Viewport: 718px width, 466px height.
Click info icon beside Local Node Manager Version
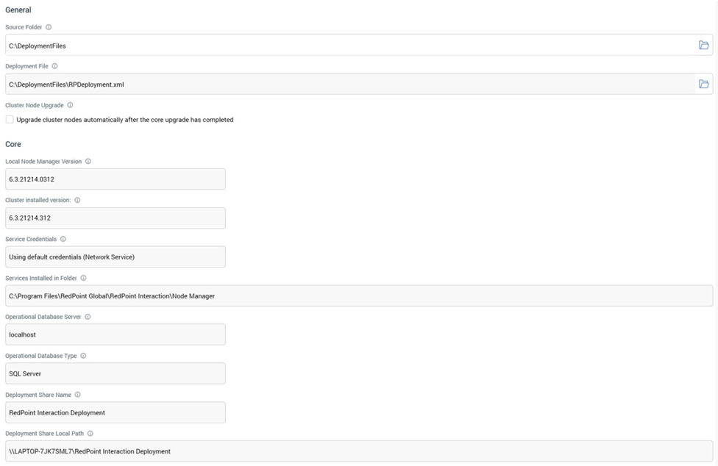tap(88, 161)
